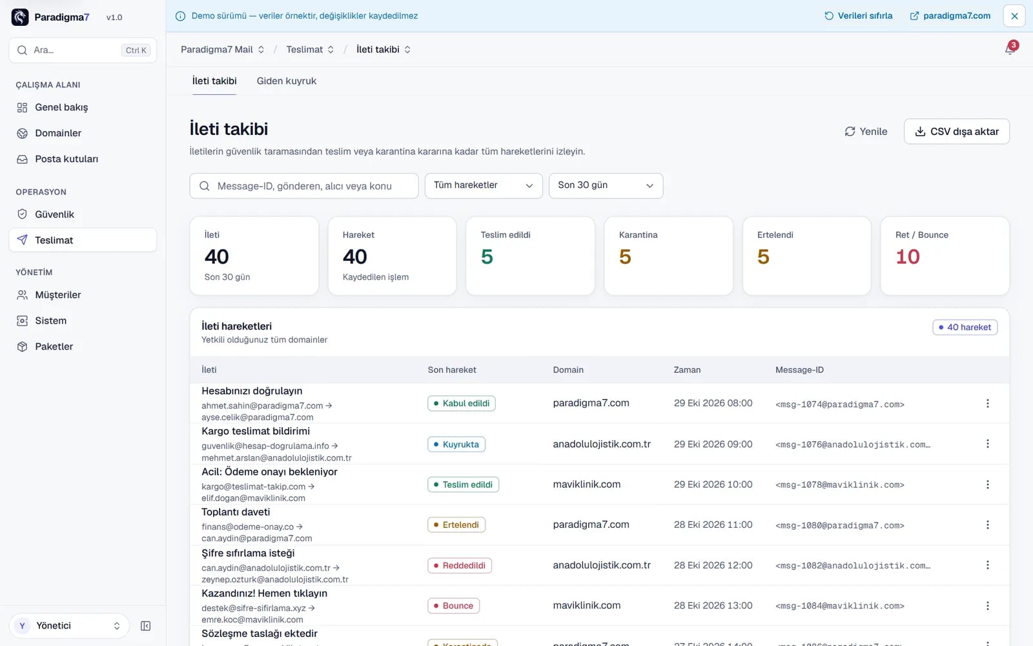1033x646 pixels.
Task: Open paradigma7.com external link
Action: coord(950,16)
